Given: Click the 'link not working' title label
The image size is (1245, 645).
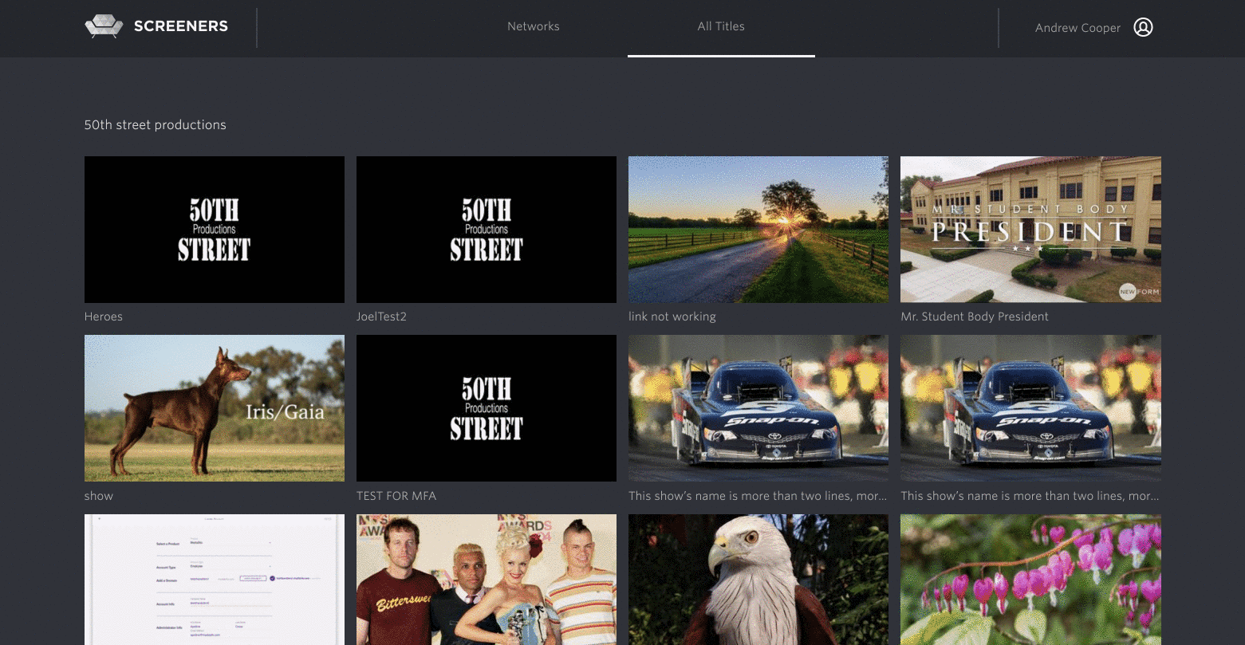Looking at the screenshot, I should point(672,317).
